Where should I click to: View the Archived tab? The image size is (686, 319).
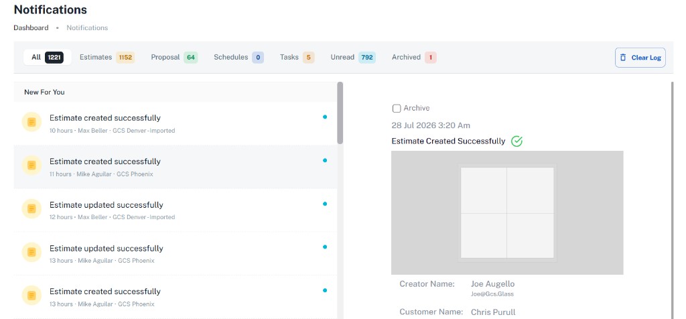(x=414, y=58)
